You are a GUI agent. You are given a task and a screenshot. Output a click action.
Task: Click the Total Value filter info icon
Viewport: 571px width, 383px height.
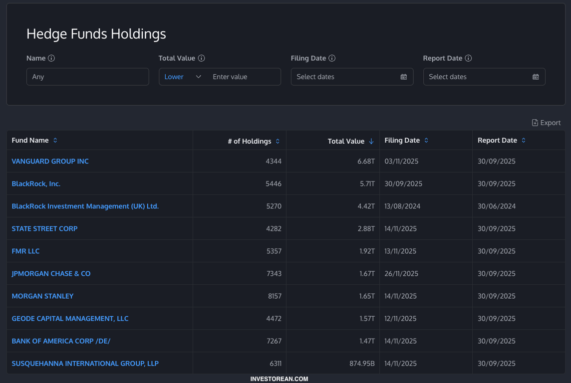201,58
